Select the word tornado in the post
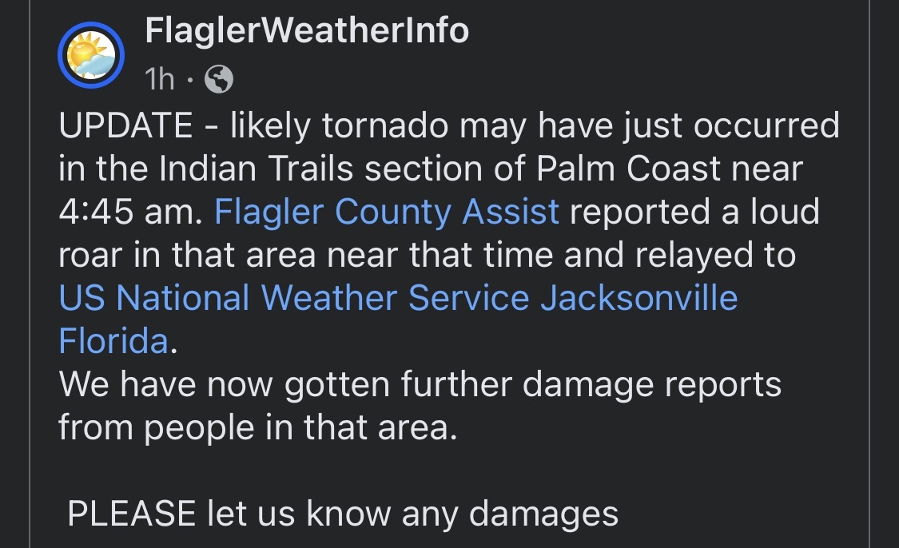Viewport: 899px width, 548px height. 385,125
